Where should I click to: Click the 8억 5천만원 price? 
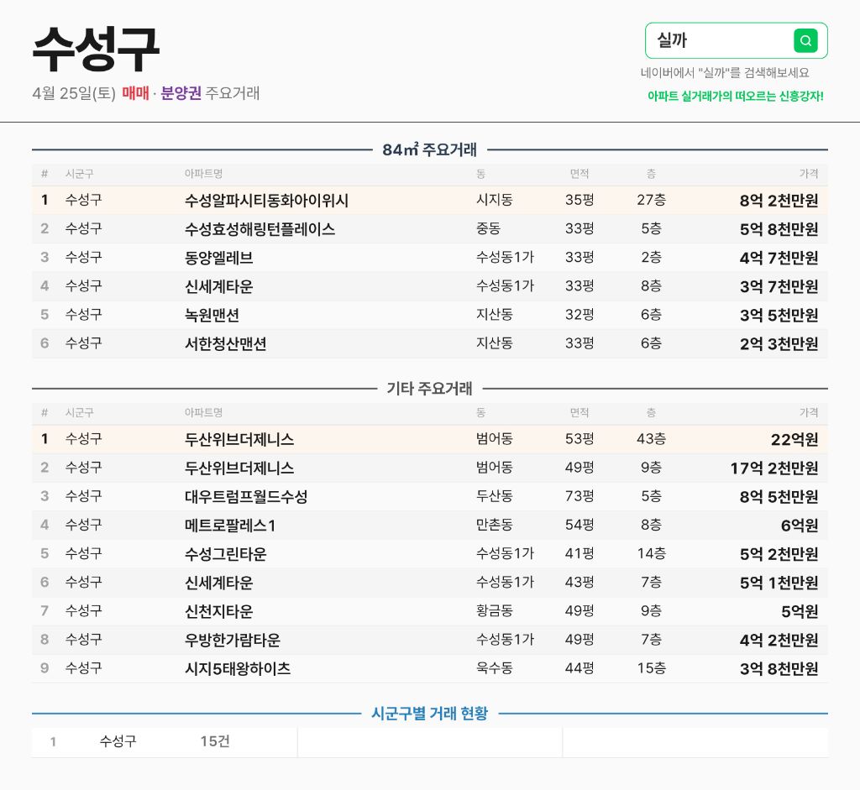779,497
